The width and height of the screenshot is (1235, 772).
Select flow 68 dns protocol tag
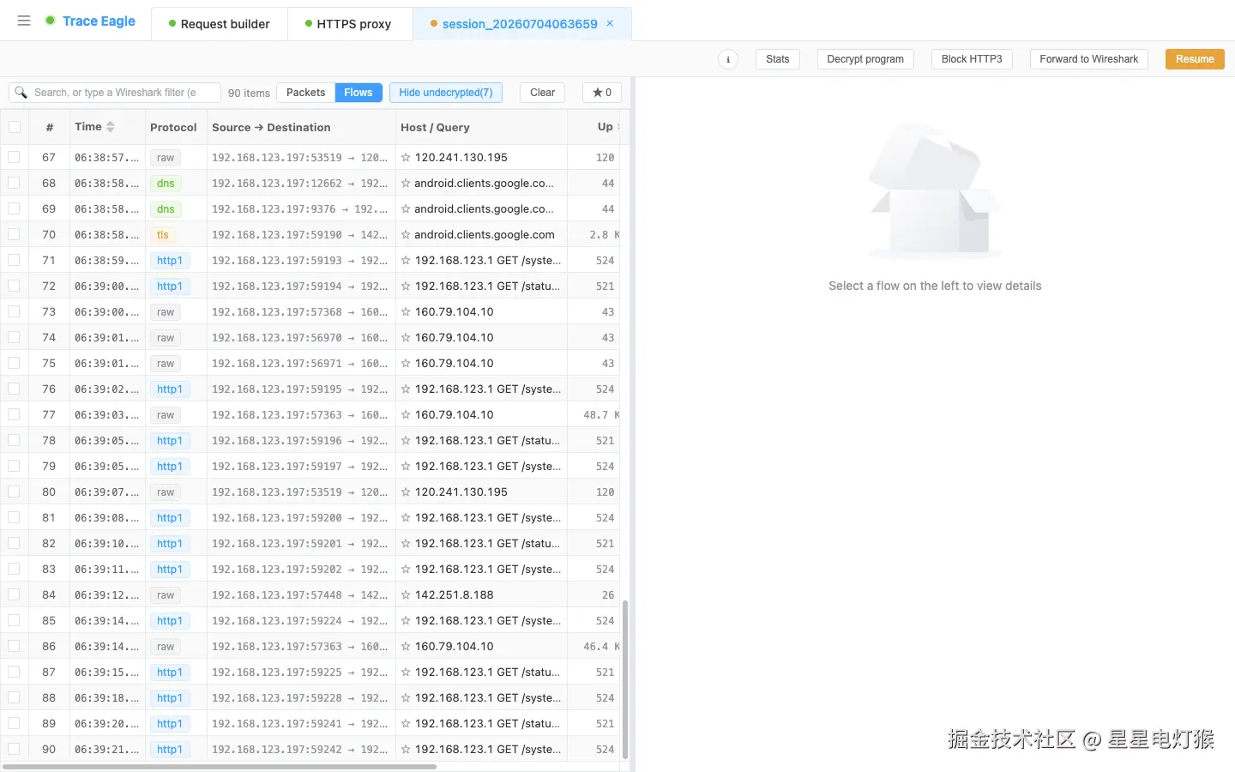pos(166,184)
